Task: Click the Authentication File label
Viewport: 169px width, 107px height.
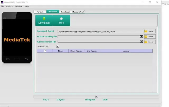Action: [x=46, y=42]
